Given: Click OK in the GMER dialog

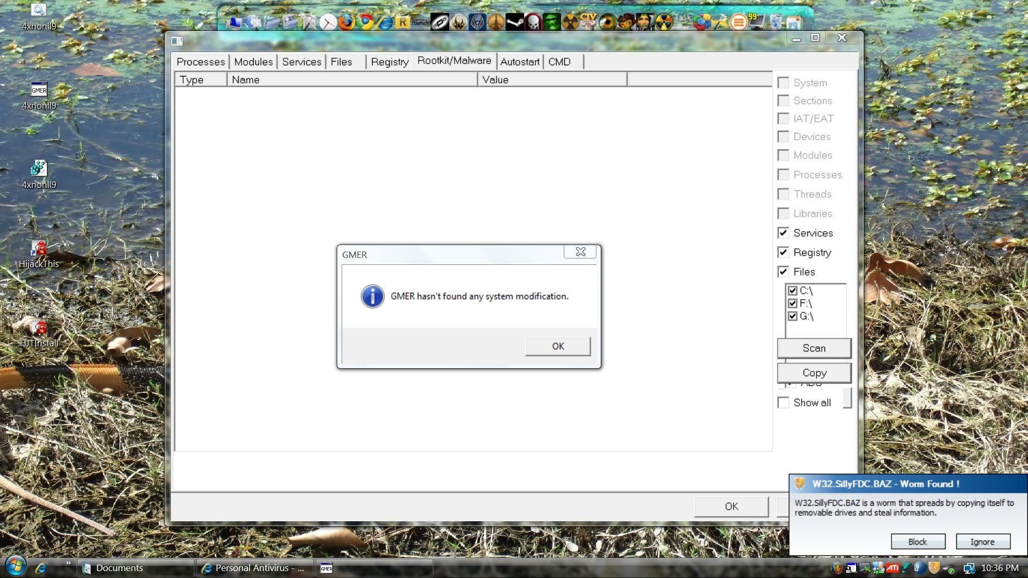Looking at the screenshot, I should [x=558, y=346].
